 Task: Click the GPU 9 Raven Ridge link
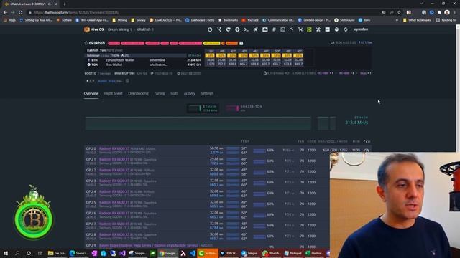[149, 245]
